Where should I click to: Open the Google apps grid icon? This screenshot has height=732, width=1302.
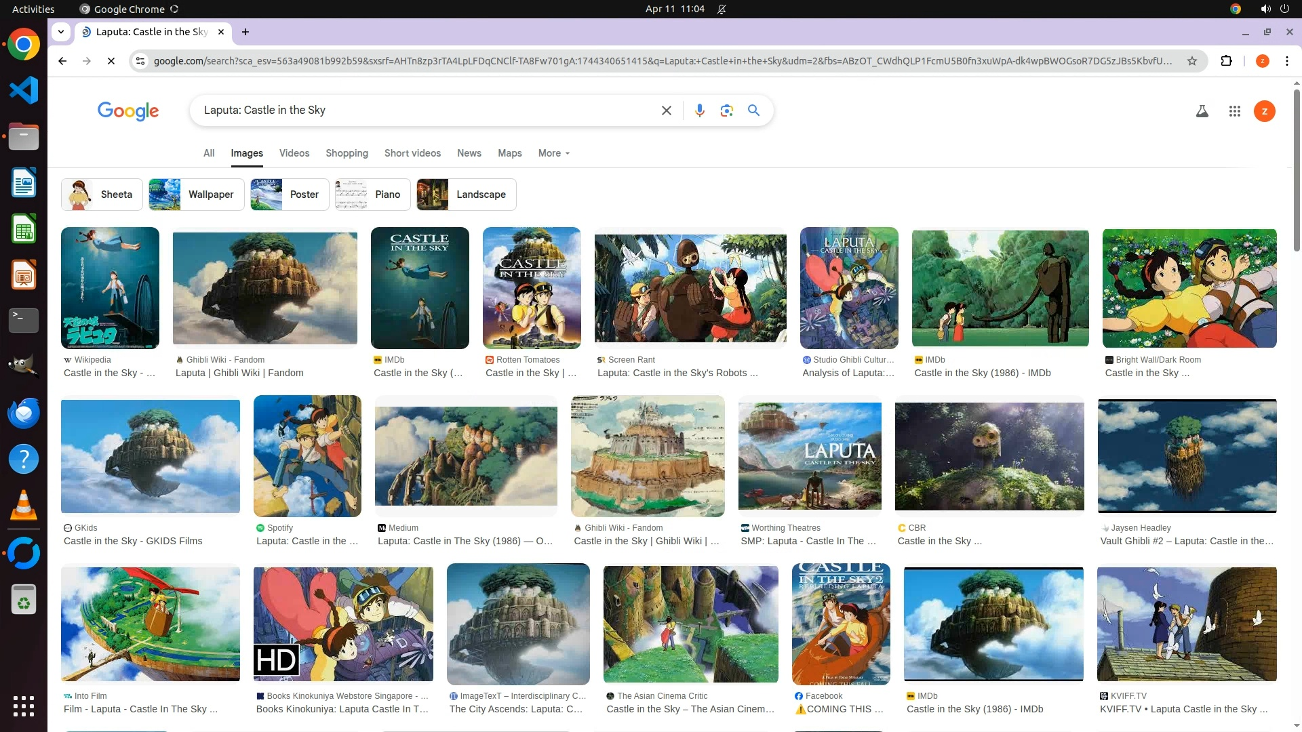[x=1234, y=111]
